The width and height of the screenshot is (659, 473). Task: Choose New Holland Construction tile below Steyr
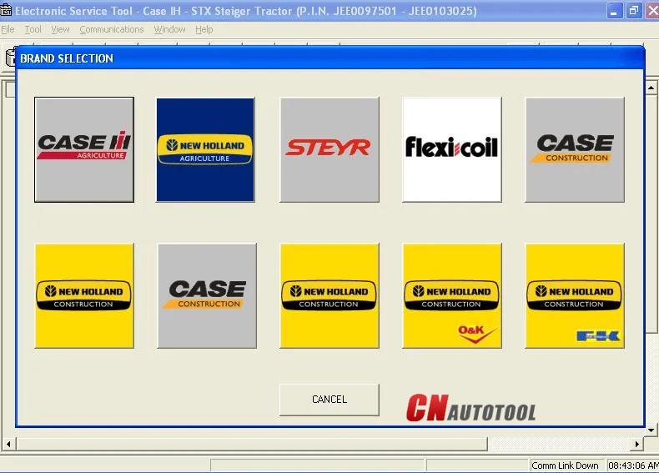click(x=329, y=295)
